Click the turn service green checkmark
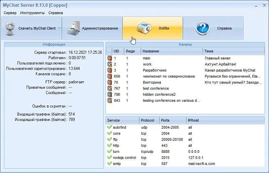The height and width of the screenshot is (173, 269). coord(110,152)
